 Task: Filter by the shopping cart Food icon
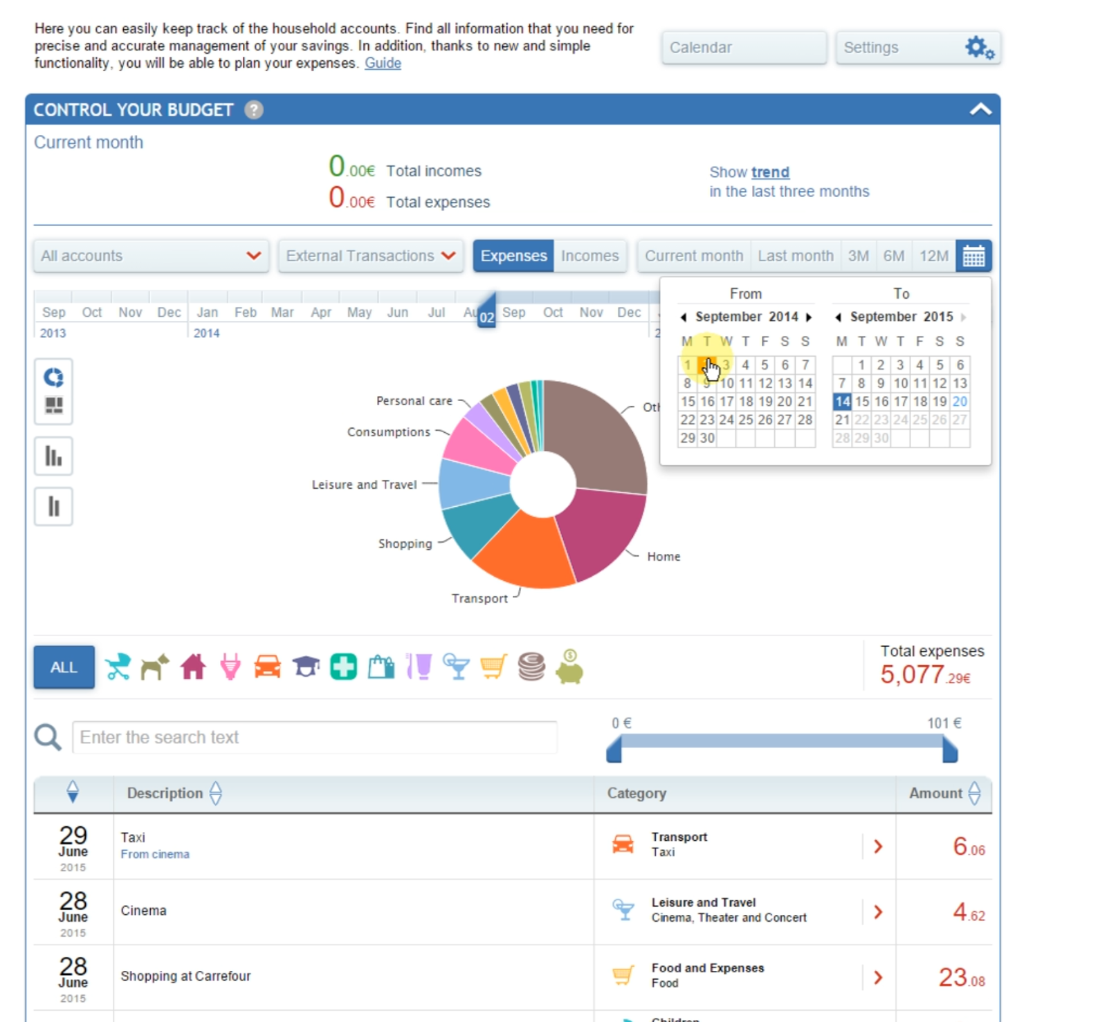[x=494, y=667]
